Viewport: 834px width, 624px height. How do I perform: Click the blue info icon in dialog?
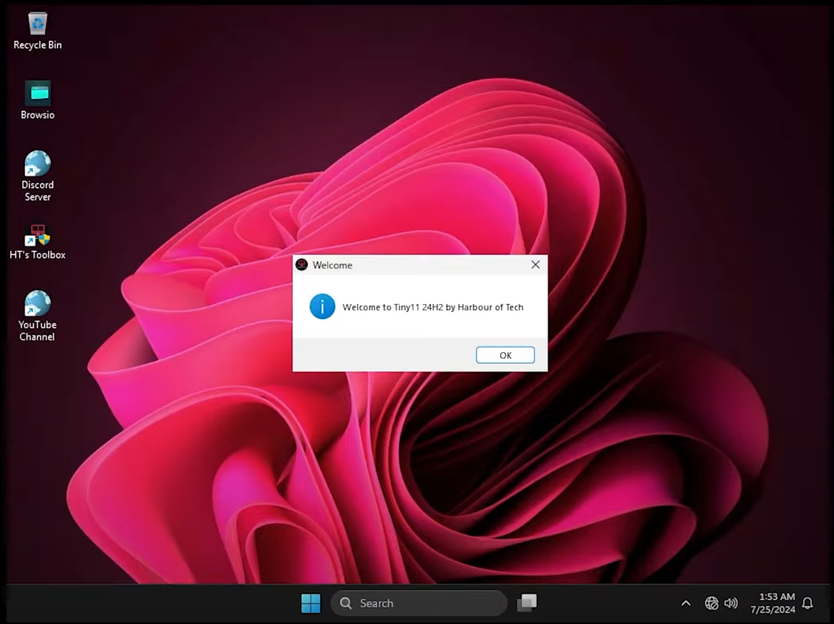323,306
